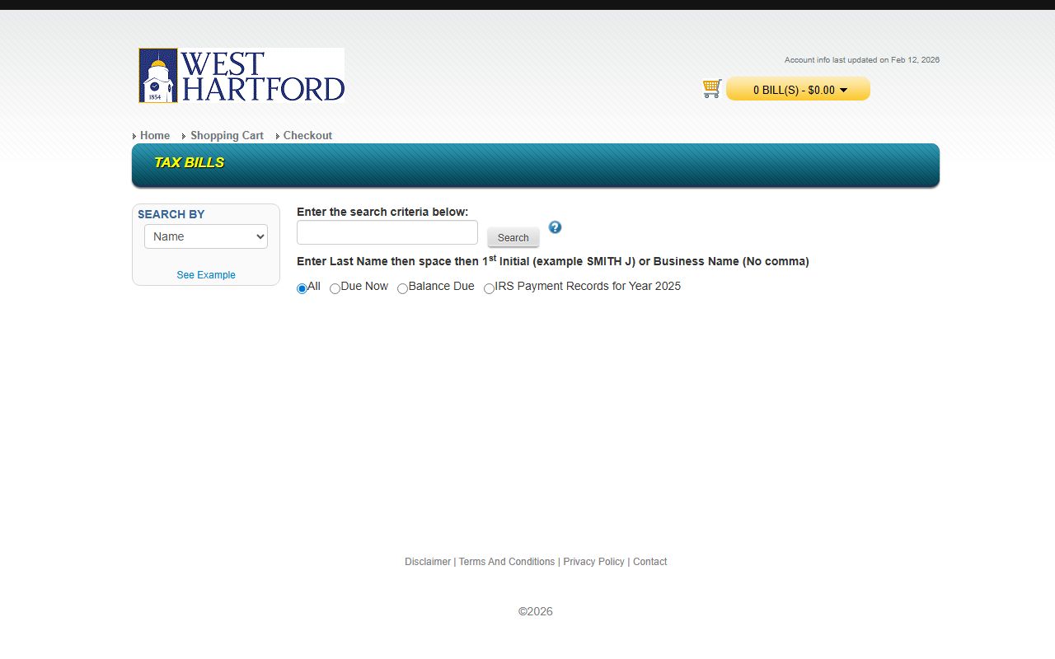Open the Search By Name dropdown
The width and height of the screenshot is (1055, 659).
tap(206, 236)
